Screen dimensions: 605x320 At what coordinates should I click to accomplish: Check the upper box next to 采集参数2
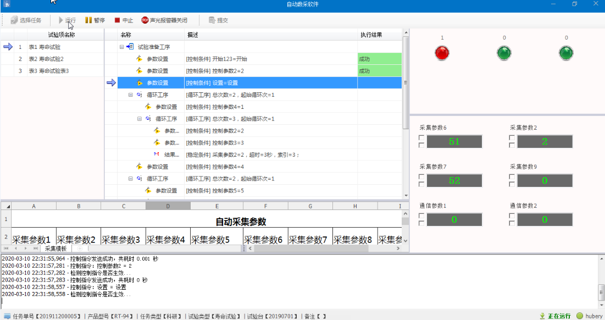click(x=512, y=138)
